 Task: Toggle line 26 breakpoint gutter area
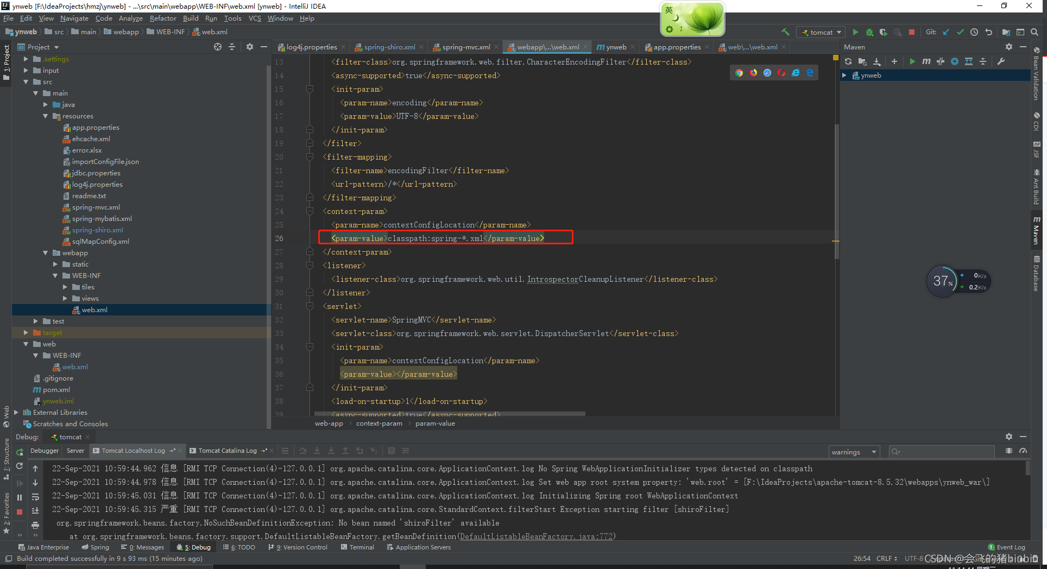click(x=310, y=238)
